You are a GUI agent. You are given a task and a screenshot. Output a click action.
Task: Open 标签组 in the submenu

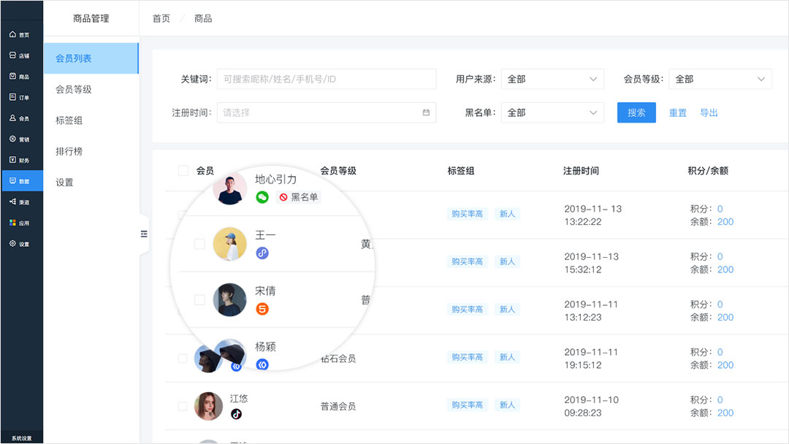tap(69, 120)
